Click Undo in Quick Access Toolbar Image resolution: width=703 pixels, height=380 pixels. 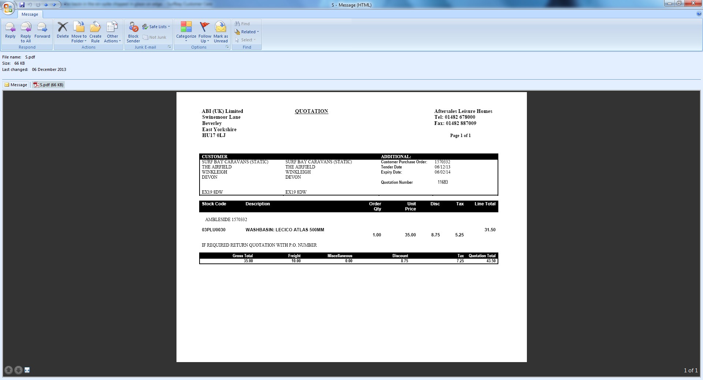(x=30, y=5)
